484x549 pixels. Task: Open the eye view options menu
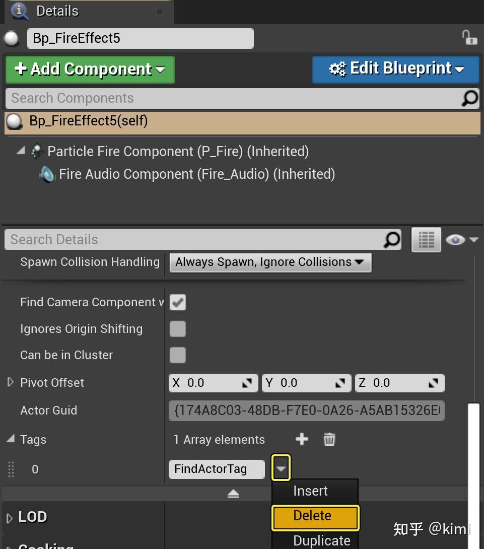tap(461, 240)
